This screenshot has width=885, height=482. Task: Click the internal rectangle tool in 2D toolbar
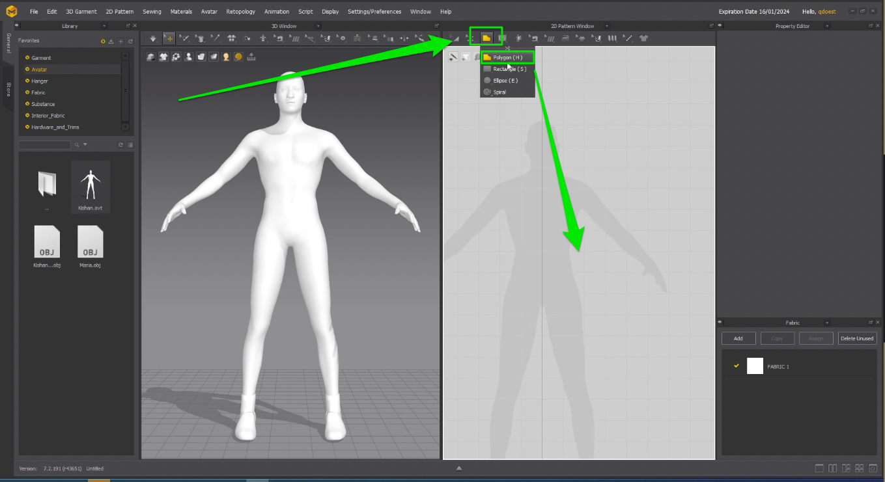click(503, 38)
